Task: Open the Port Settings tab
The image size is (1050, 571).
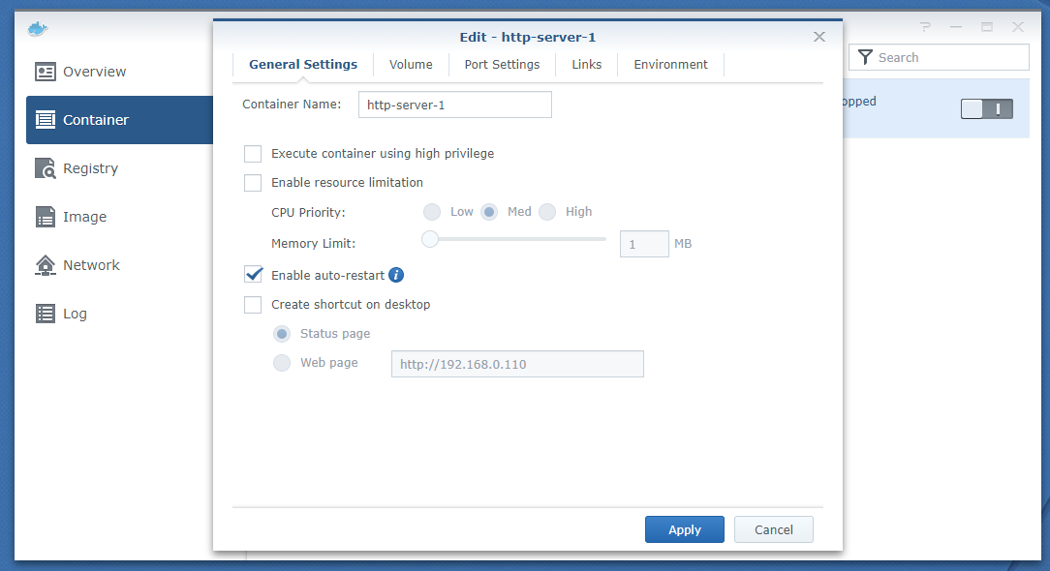Action: coord(502,65)
